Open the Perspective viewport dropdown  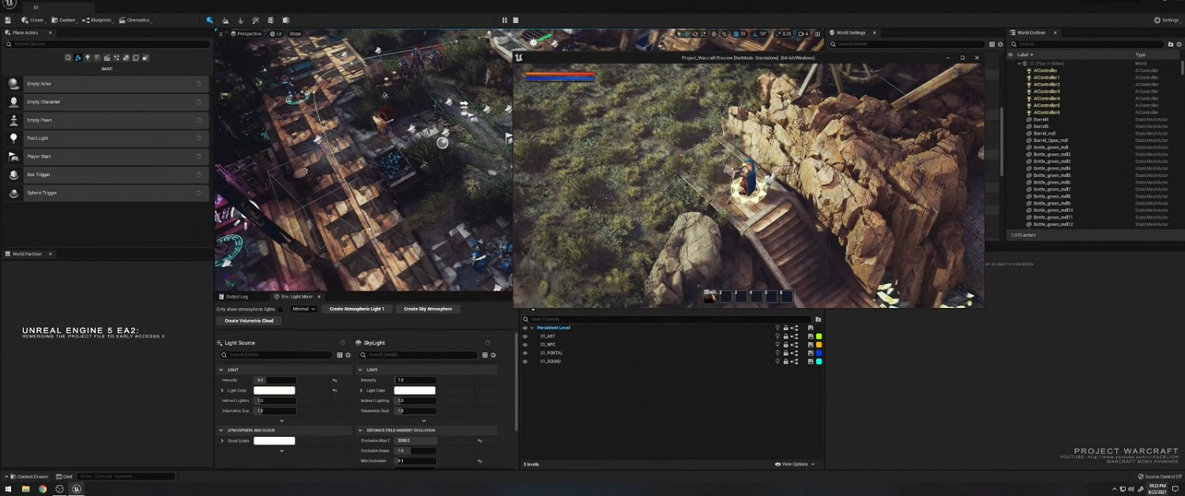246,34
